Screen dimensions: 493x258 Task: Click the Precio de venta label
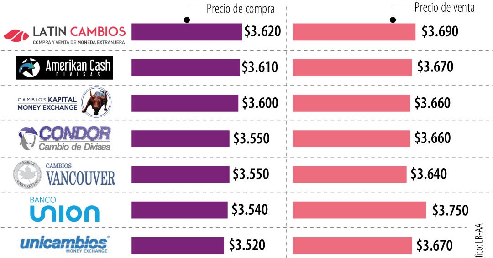[444, 8]
